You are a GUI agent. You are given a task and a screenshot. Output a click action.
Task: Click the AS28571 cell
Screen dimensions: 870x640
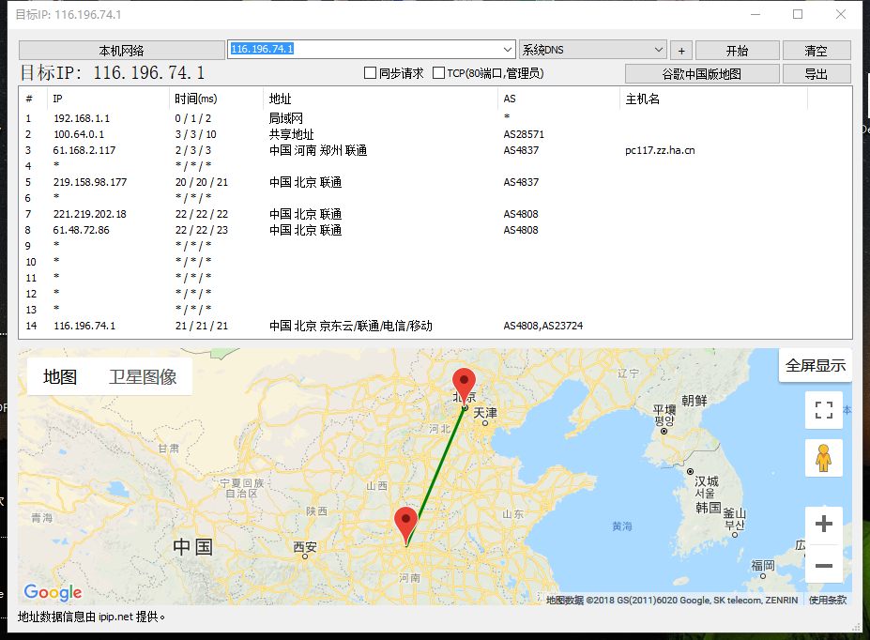tap(524, 134)
